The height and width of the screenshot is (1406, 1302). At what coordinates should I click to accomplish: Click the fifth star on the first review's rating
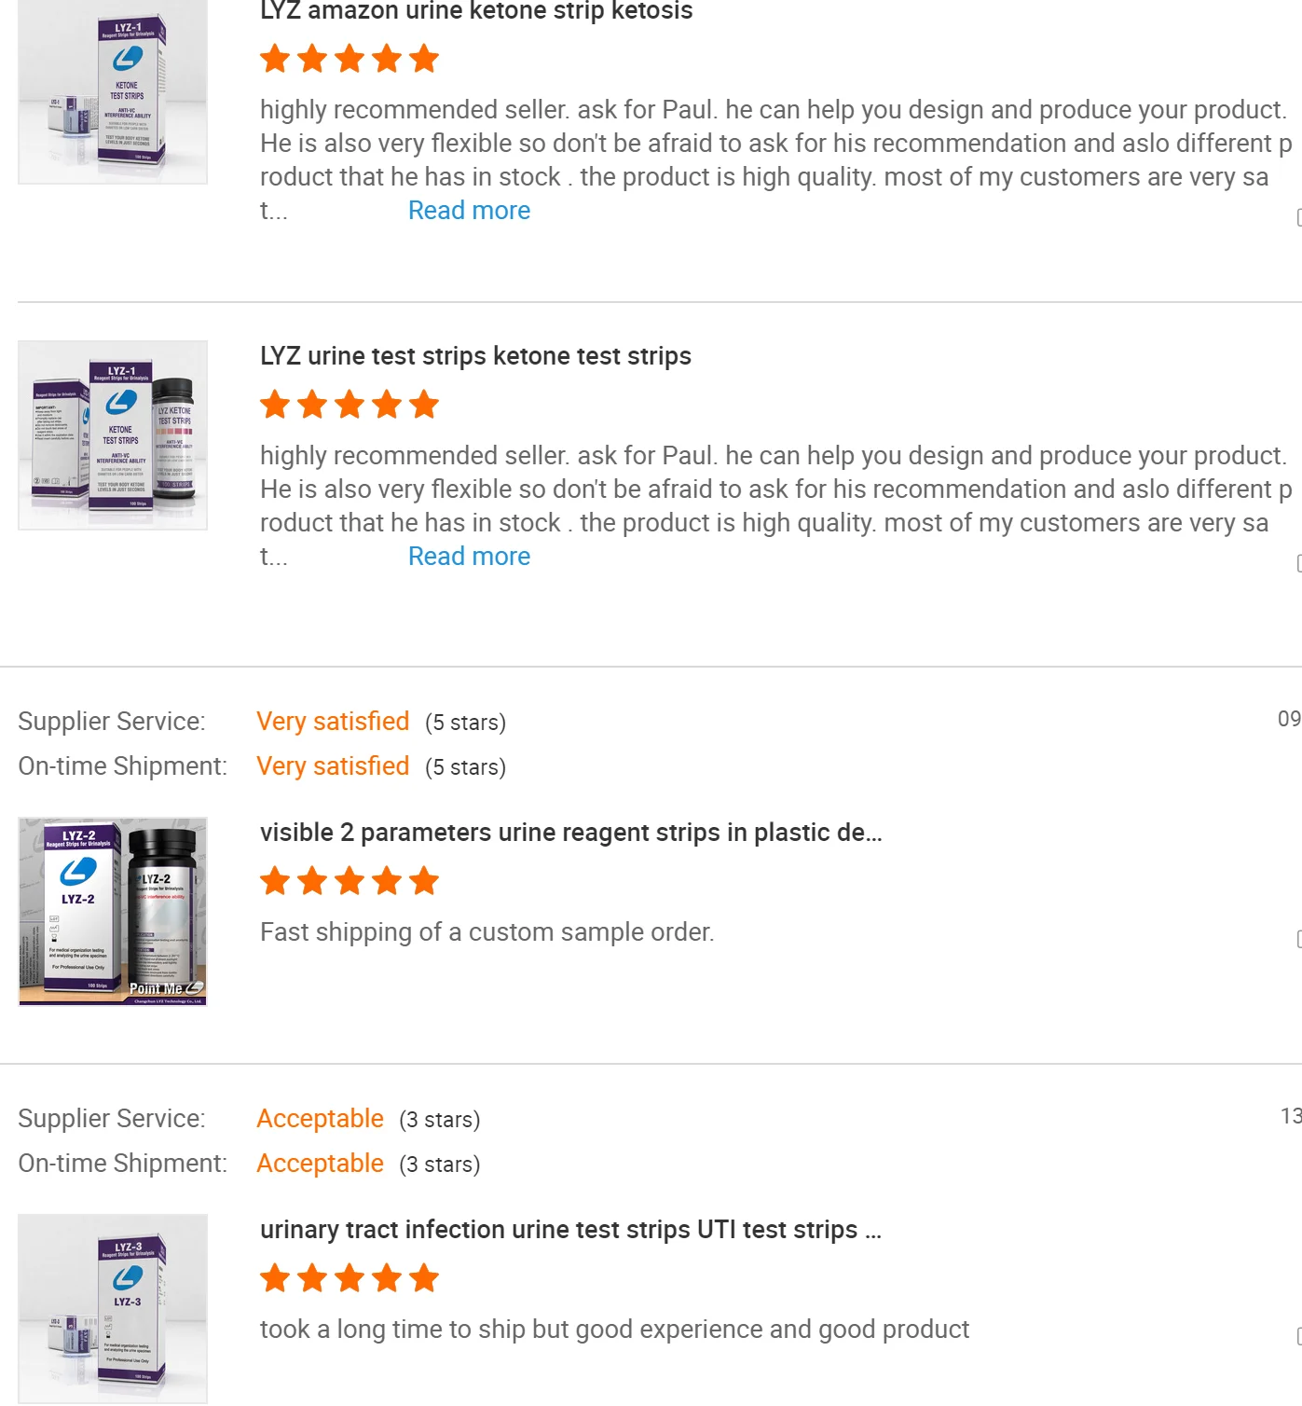(x=422, y=58)
